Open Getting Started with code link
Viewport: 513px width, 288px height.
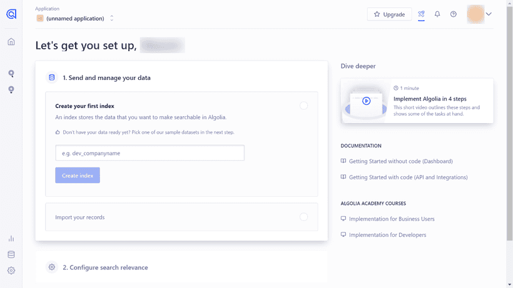coord(408,177)
